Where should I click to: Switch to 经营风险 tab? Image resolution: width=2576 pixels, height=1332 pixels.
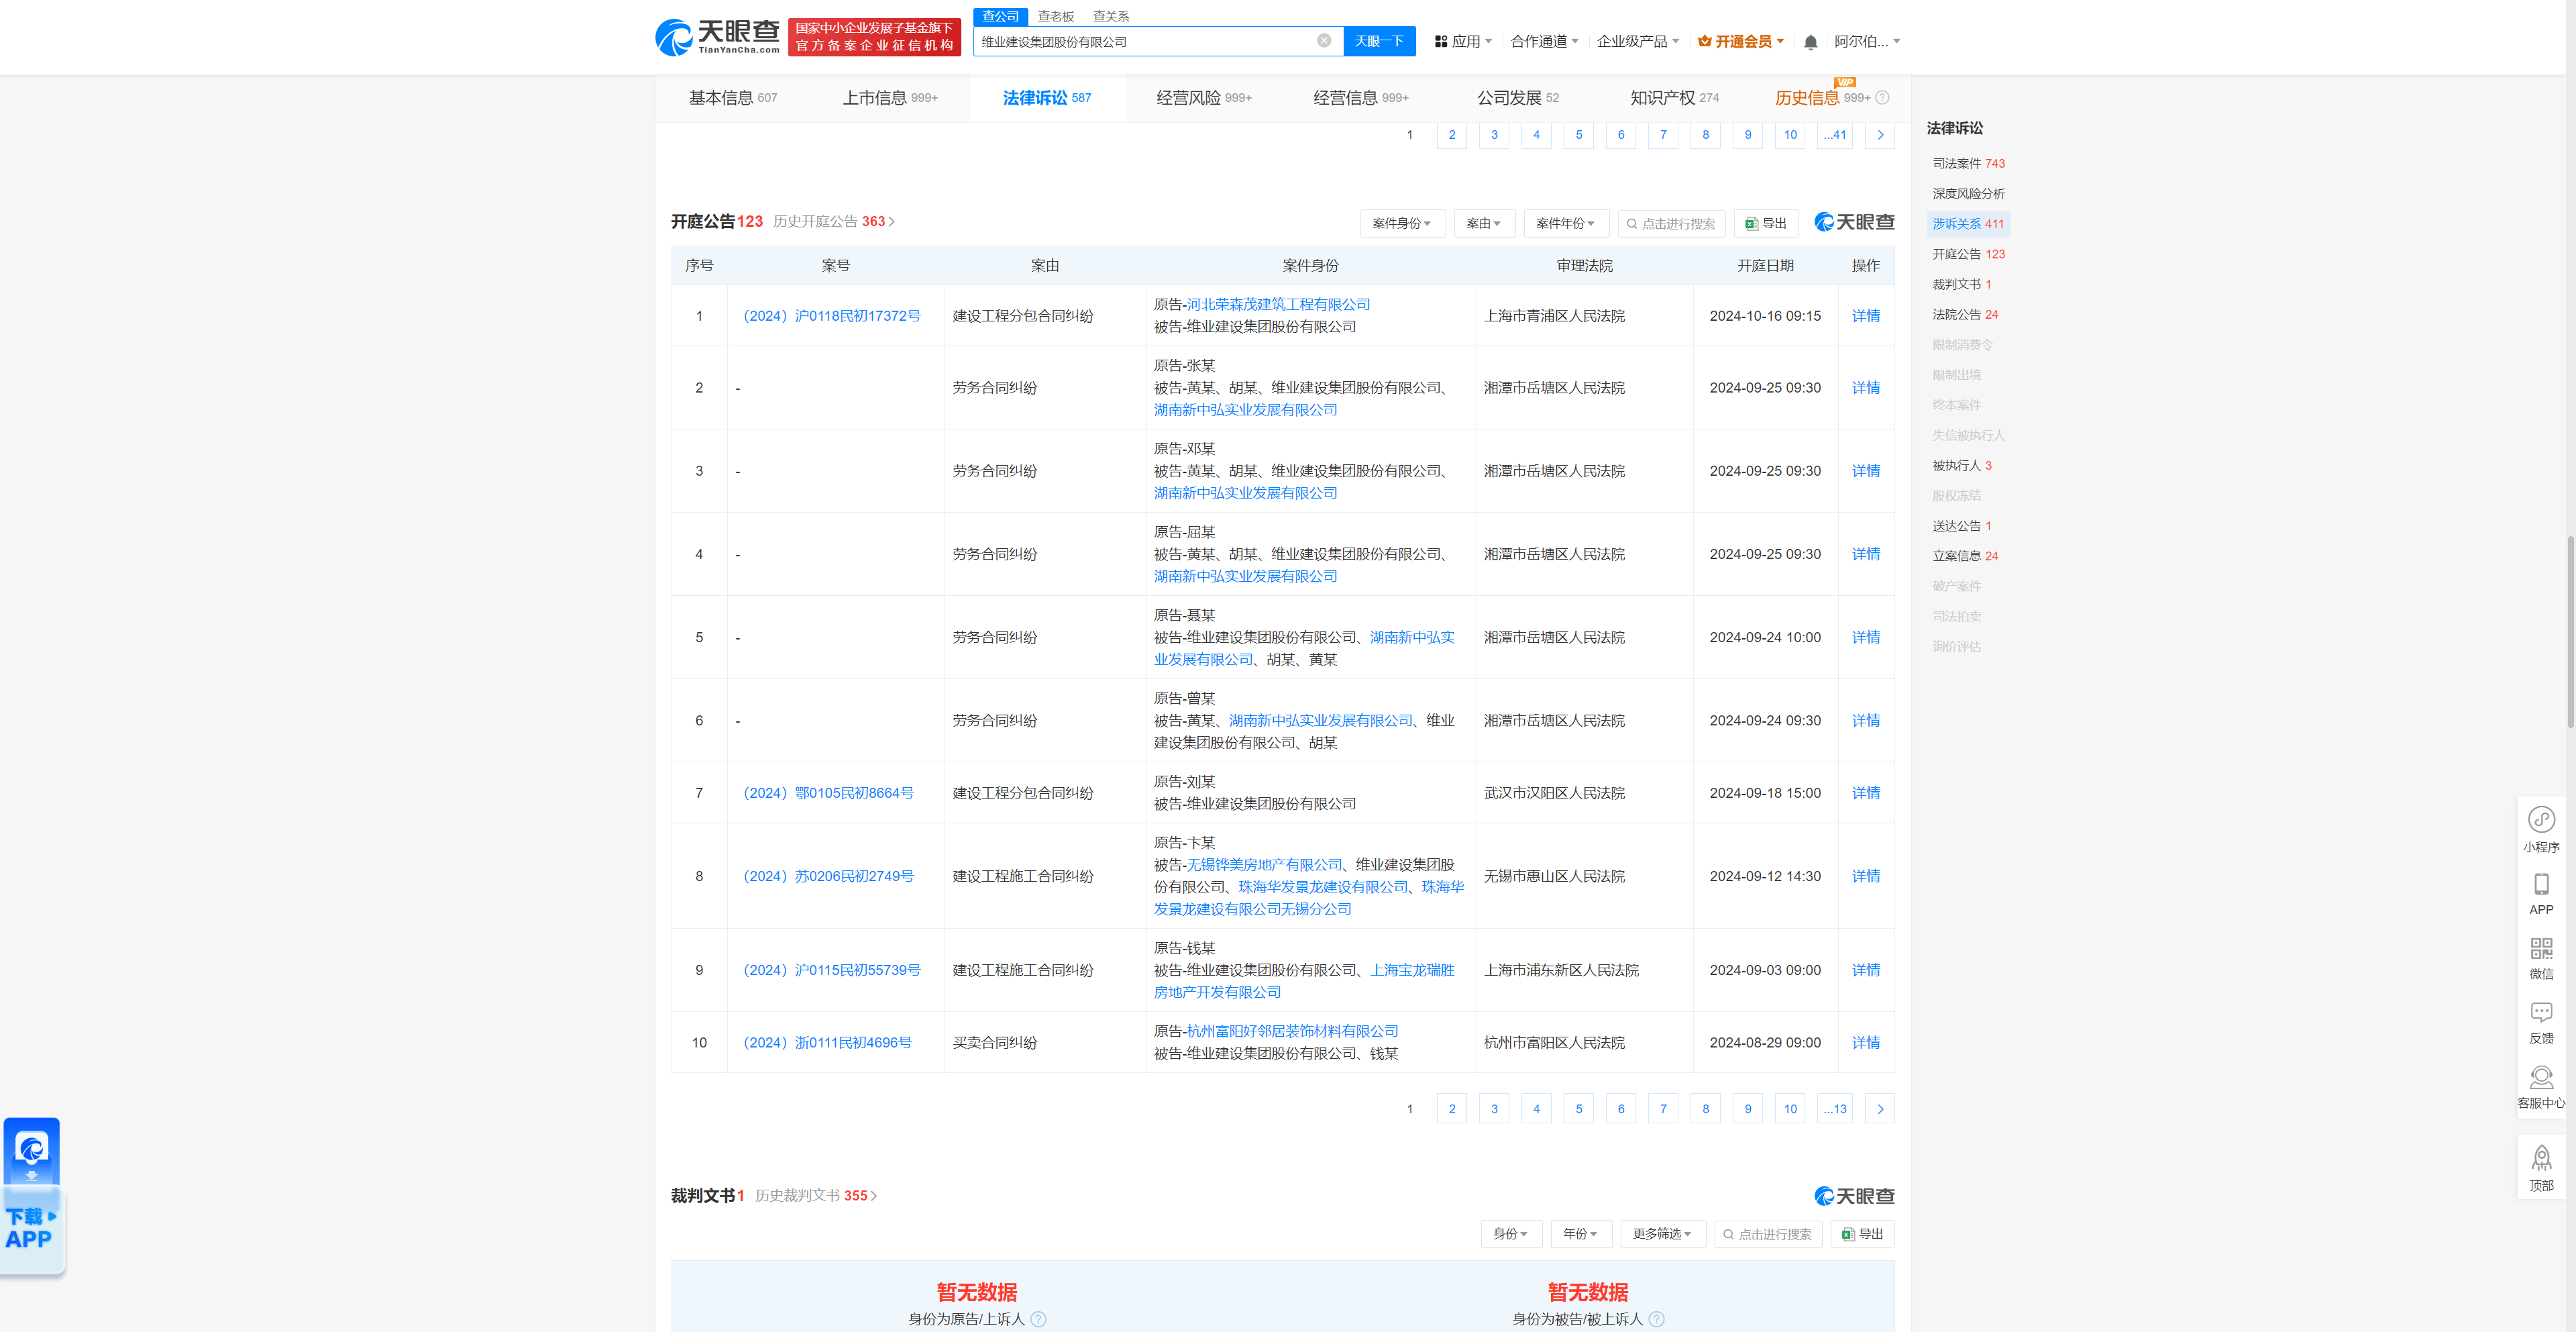[x=1204, y=98]
